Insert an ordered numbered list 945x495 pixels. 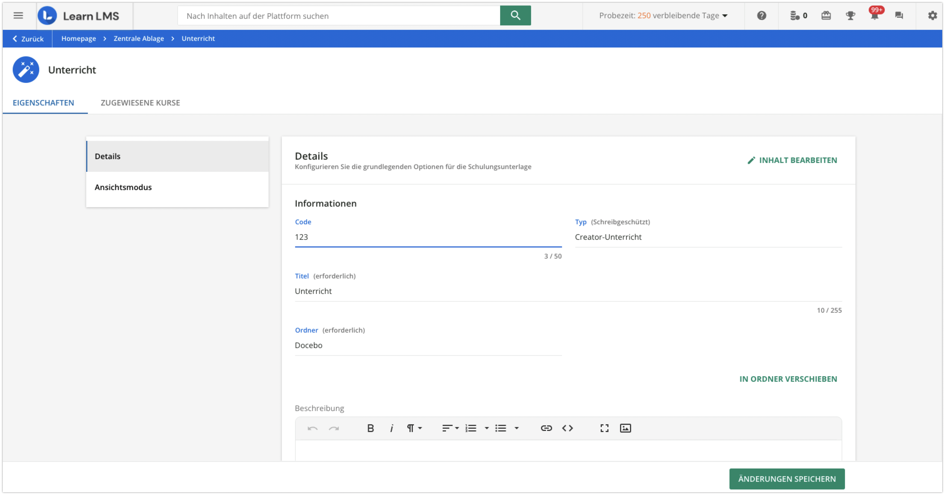pos(471,428)
